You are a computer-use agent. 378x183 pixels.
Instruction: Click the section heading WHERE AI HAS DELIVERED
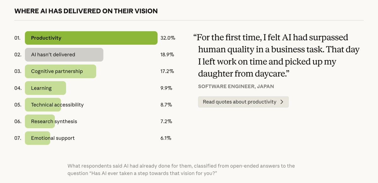click(86, 11)
